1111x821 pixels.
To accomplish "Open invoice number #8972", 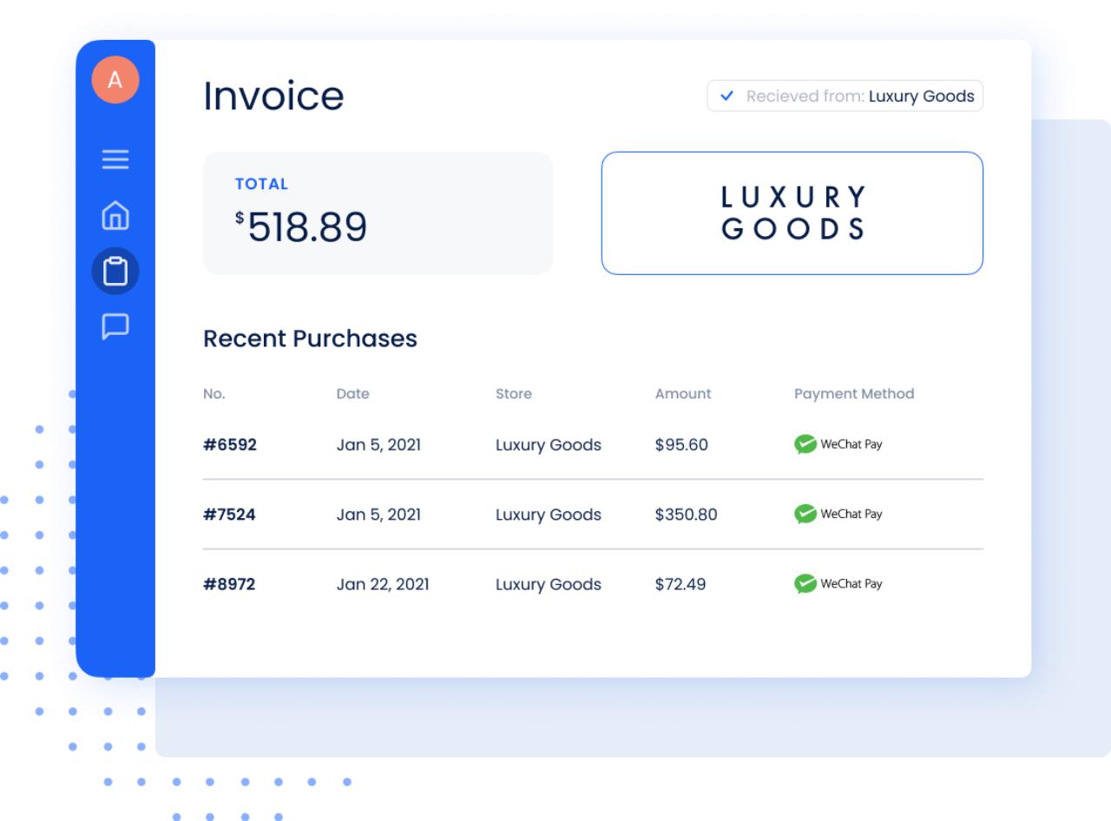I will (x=229, y=584).
